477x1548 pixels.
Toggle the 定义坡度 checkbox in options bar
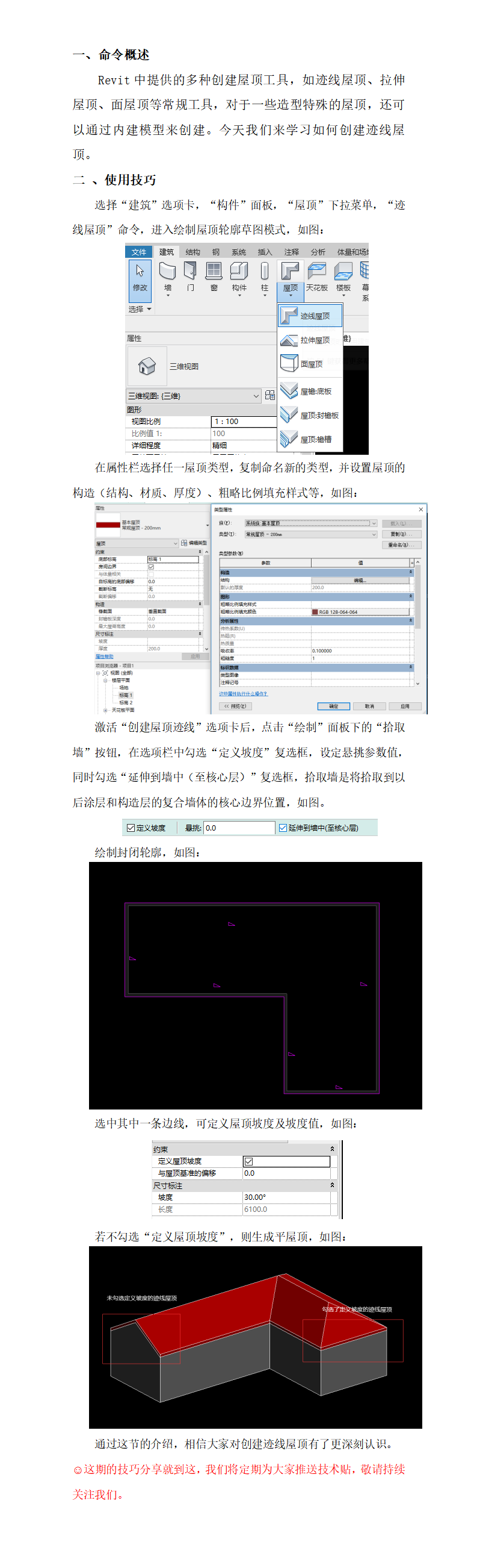pos(131,828)
